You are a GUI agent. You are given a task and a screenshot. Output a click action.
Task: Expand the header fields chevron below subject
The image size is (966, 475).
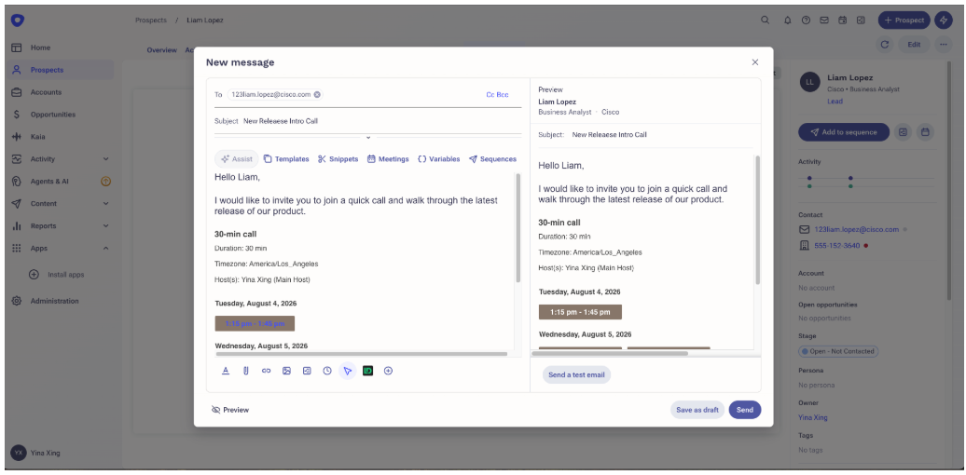tap(367, 137)
